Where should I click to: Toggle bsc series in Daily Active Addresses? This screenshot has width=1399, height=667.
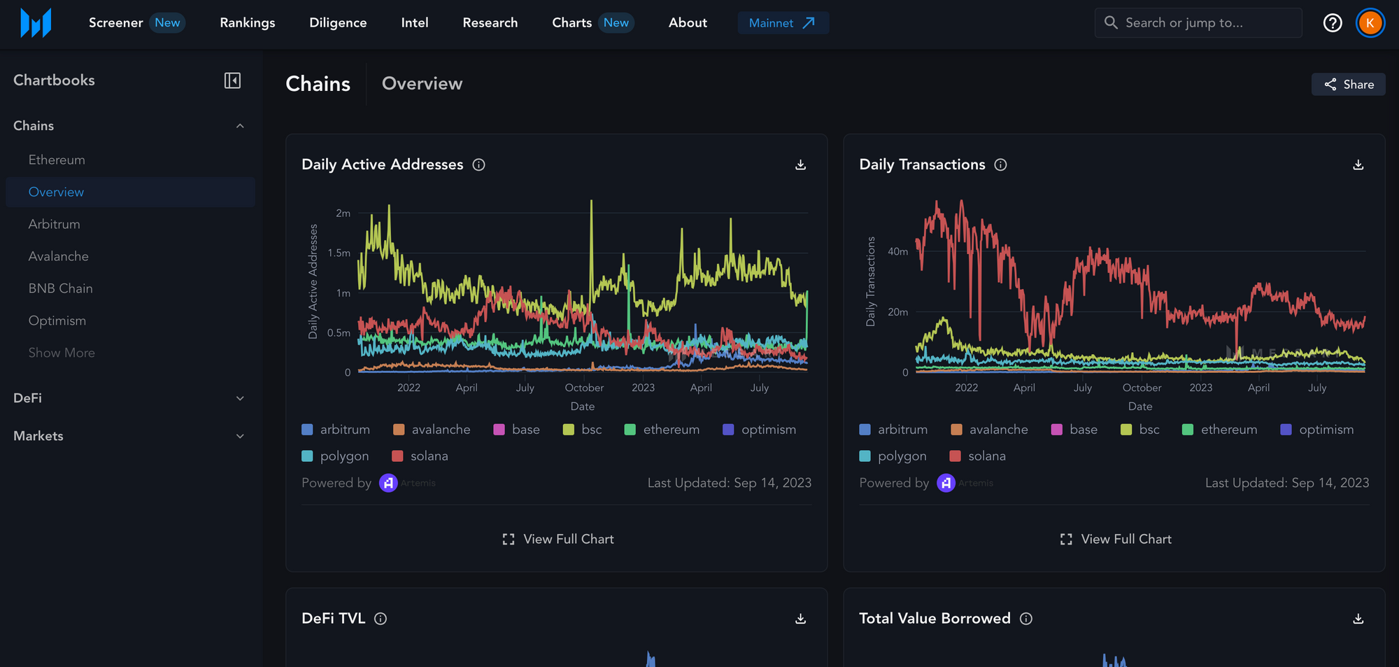[582, 430]
